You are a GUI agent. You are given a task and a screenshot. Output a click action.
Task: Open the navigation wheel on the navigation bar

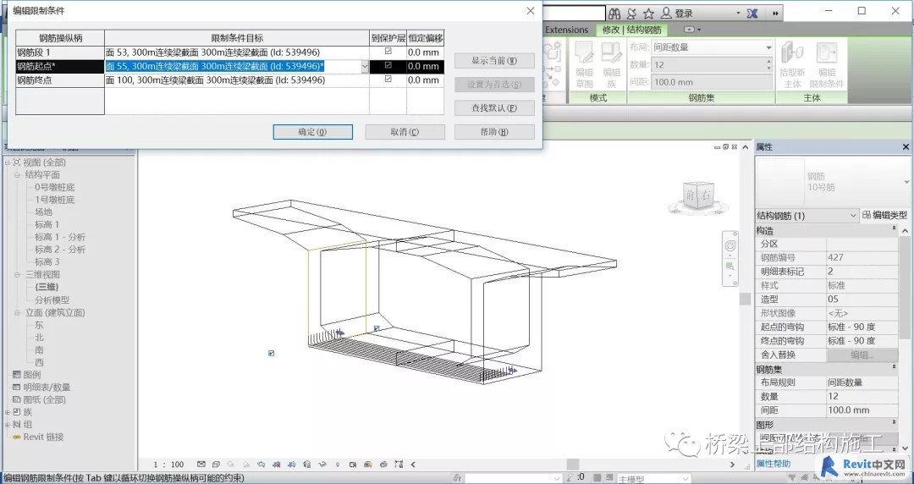730,246
